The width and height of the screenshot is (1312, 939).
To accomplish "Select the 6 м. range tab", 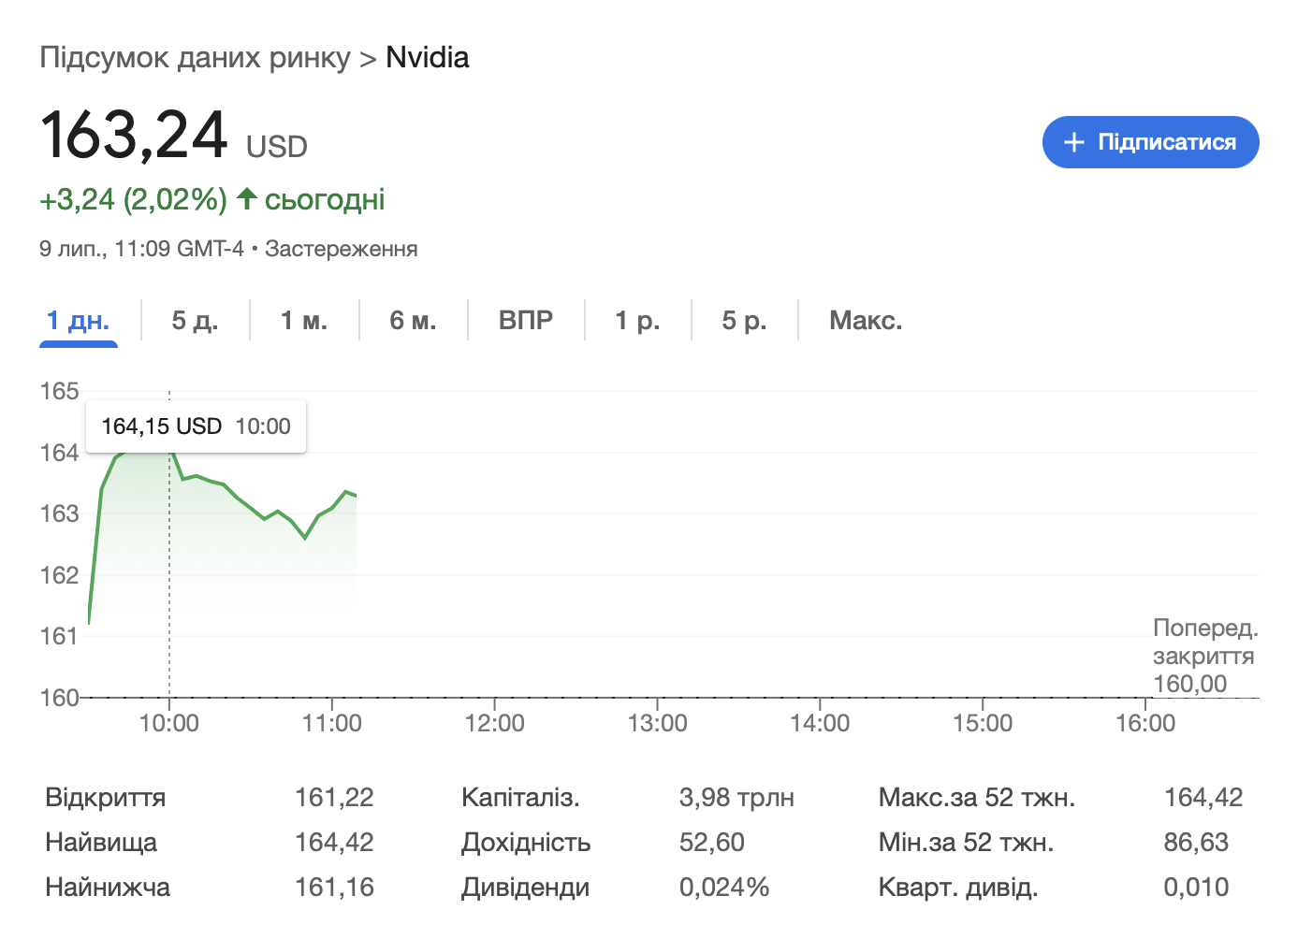I will coord(413,321).
